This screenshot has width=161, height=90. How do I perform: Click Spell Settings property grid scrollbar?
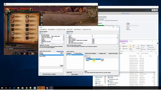(118, 39)
